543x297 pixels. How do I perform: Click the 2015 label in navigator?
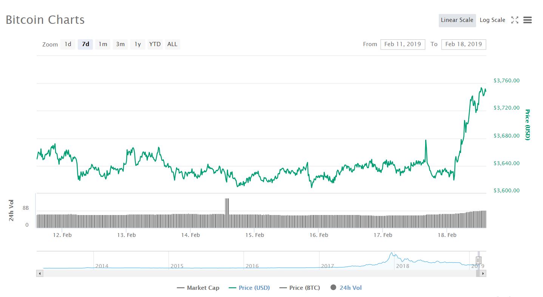click(177, 266)
